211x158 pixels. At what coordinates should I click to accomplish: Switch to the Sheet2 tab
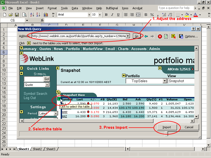tap(37, 149)
